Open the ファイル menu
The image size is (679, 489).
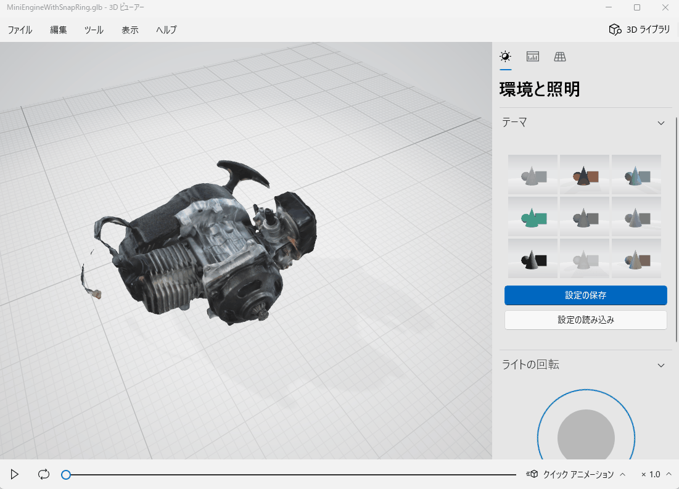point(19,29)
